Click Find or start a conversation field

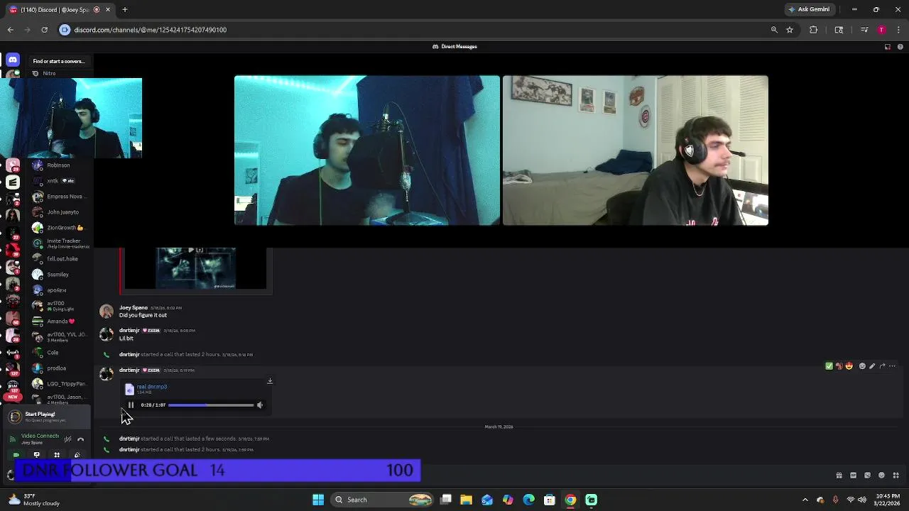[59, 61]
